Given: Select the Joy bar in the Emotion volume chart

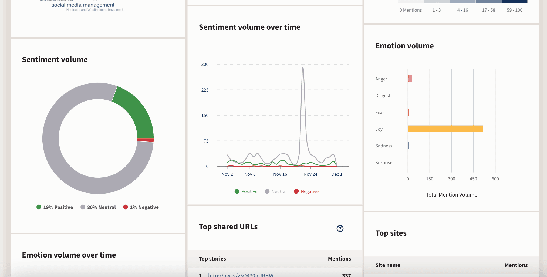Looking at the screenshot, I should 445,129.
